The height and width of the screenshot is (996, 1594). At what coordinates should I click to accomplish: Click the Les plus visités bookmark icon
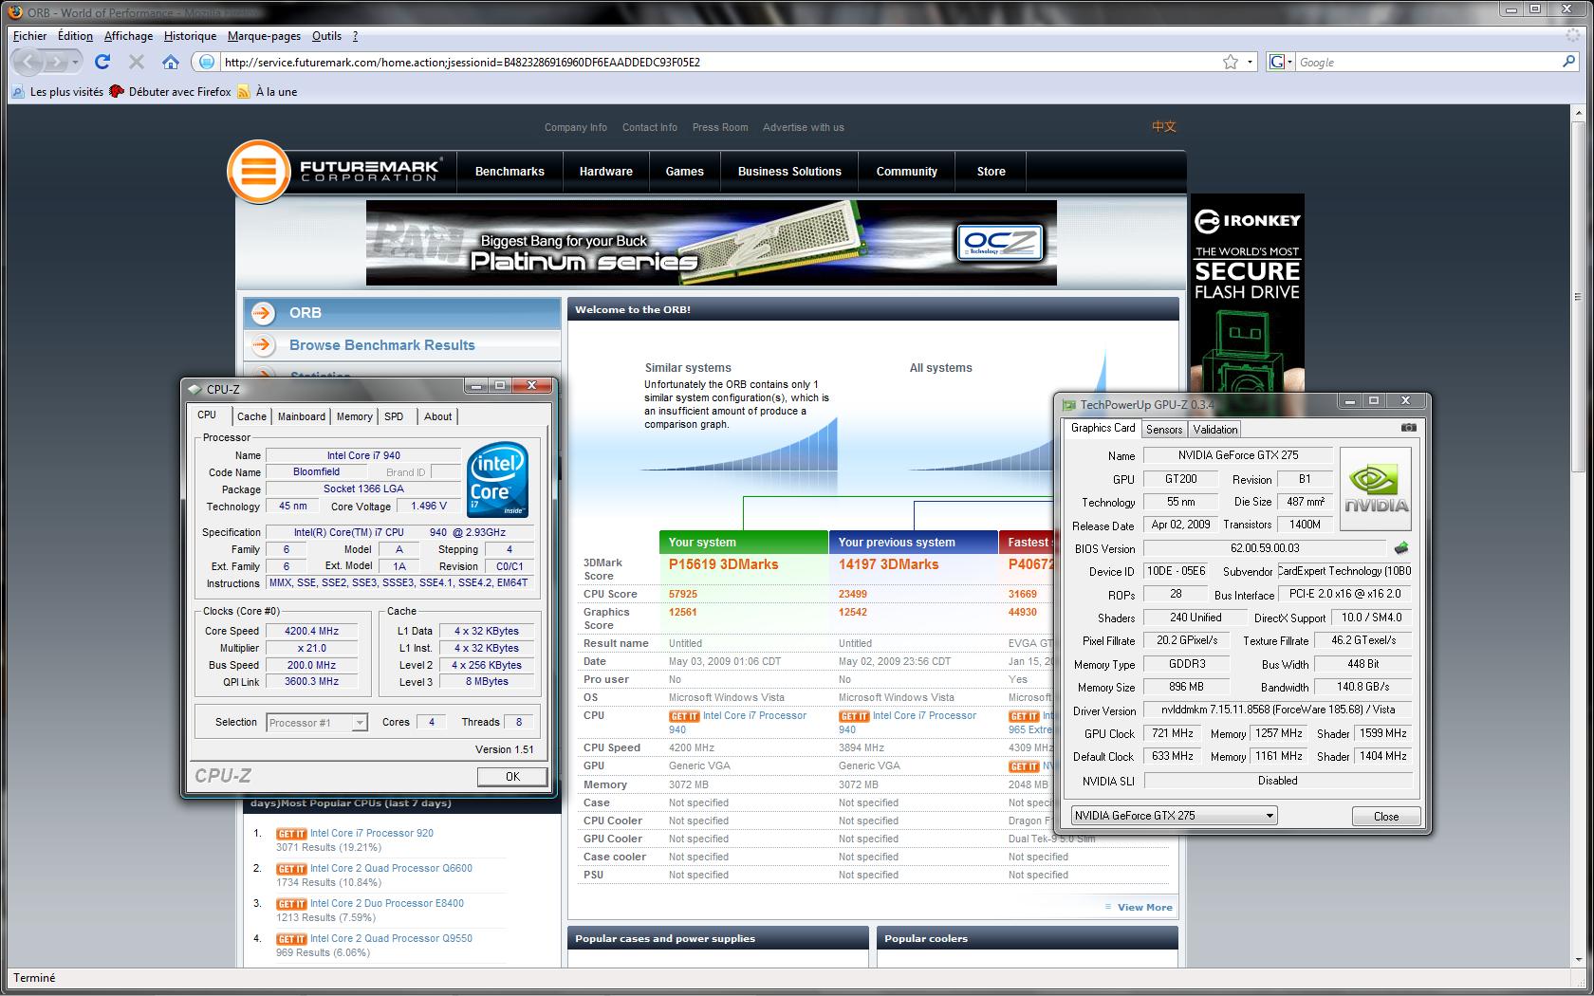pos(17,92)
